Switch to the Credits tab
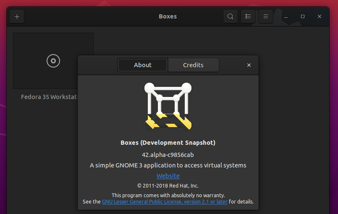 (193, 65)
